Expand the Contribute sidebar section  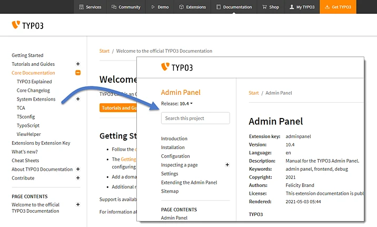[78, 178]
